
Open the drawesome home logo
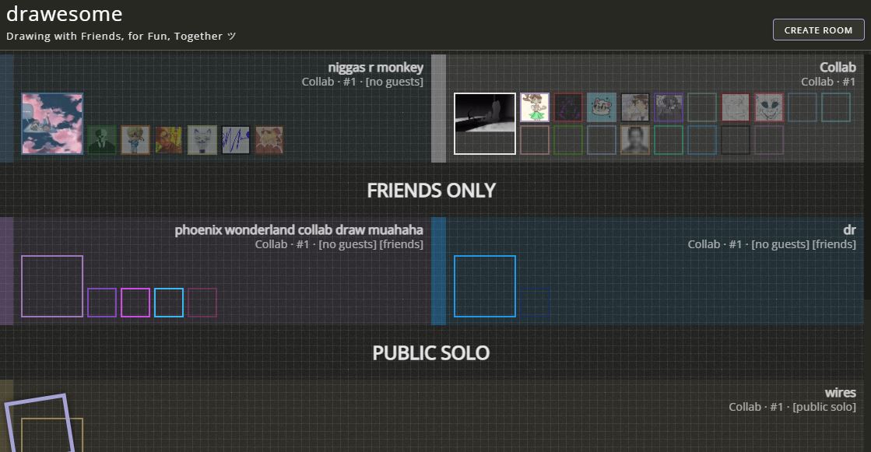click(x=65, y=14)
